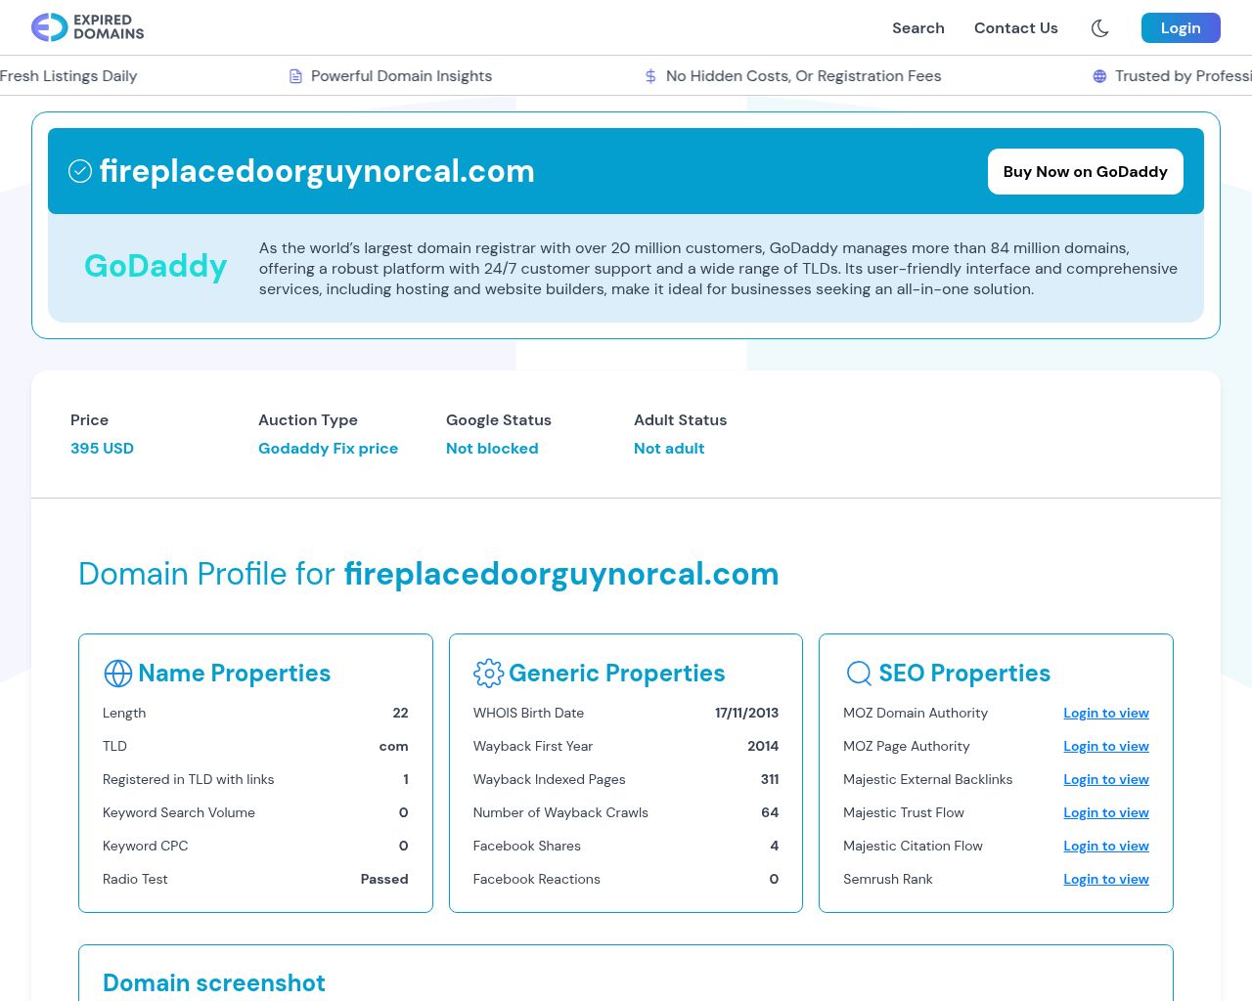Click the magnifier icon in SEO Properties

pyautogui.click(x=859, y=674)
